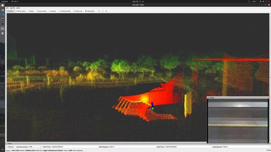Open the Panels menu

click(x=12, y=8)
